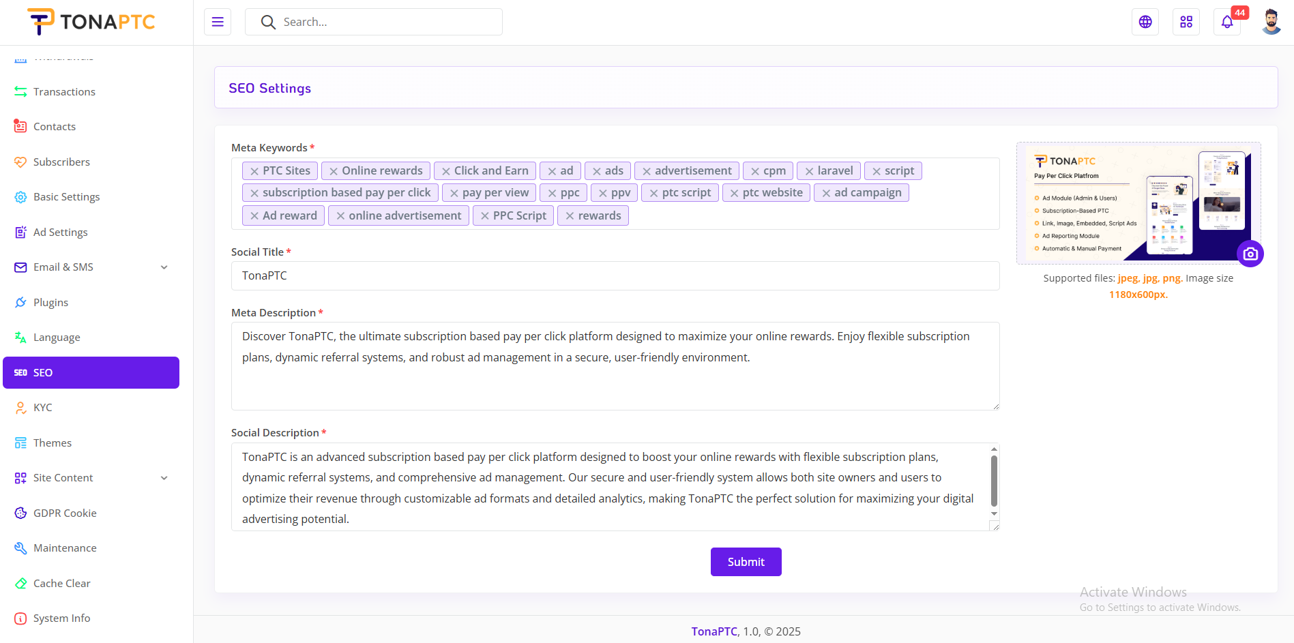Click the Basic Settings gear icon
This screenshot has width=1294, height=643.
tap(20, 196)
